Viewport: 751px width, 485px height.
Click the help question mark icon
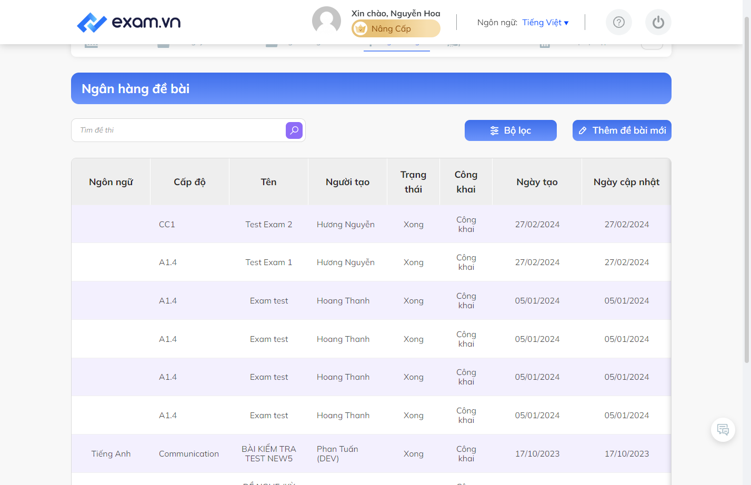pyautogui.click(x=619, y=22)
